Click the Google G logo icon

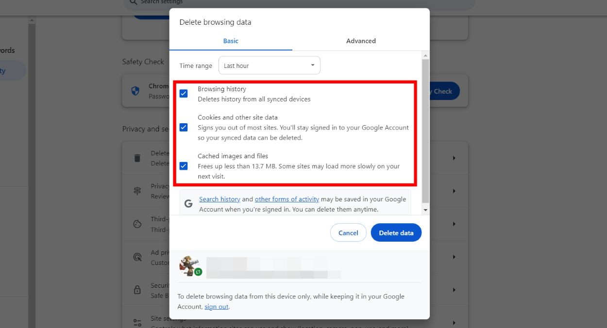[x=188, y=204]
